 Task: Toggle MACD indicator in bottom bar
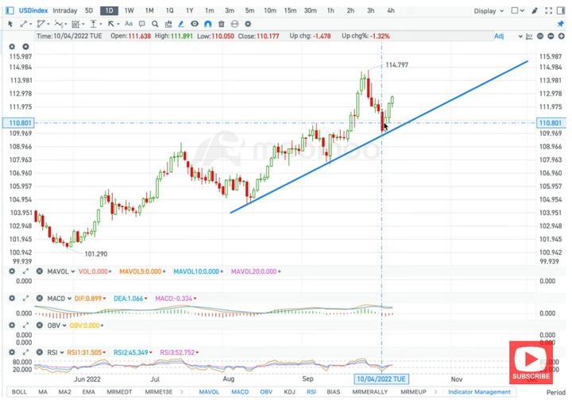click(240, 392)
